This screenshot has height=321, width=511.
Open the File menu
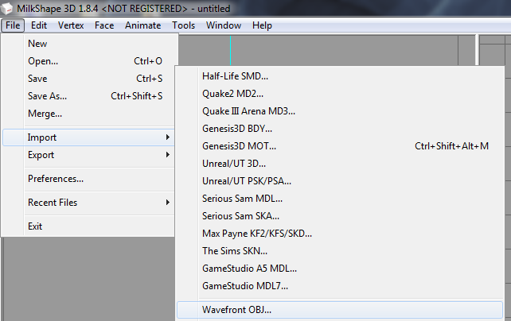[x=13, y=25]
